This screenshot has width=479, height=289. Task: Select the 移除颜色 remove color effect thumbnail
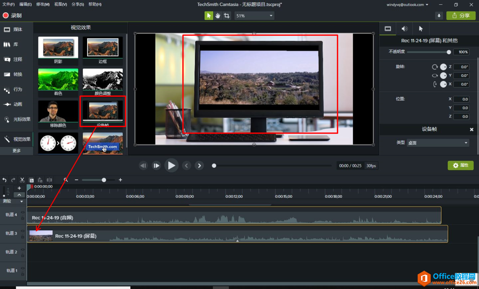pos(58,114)
